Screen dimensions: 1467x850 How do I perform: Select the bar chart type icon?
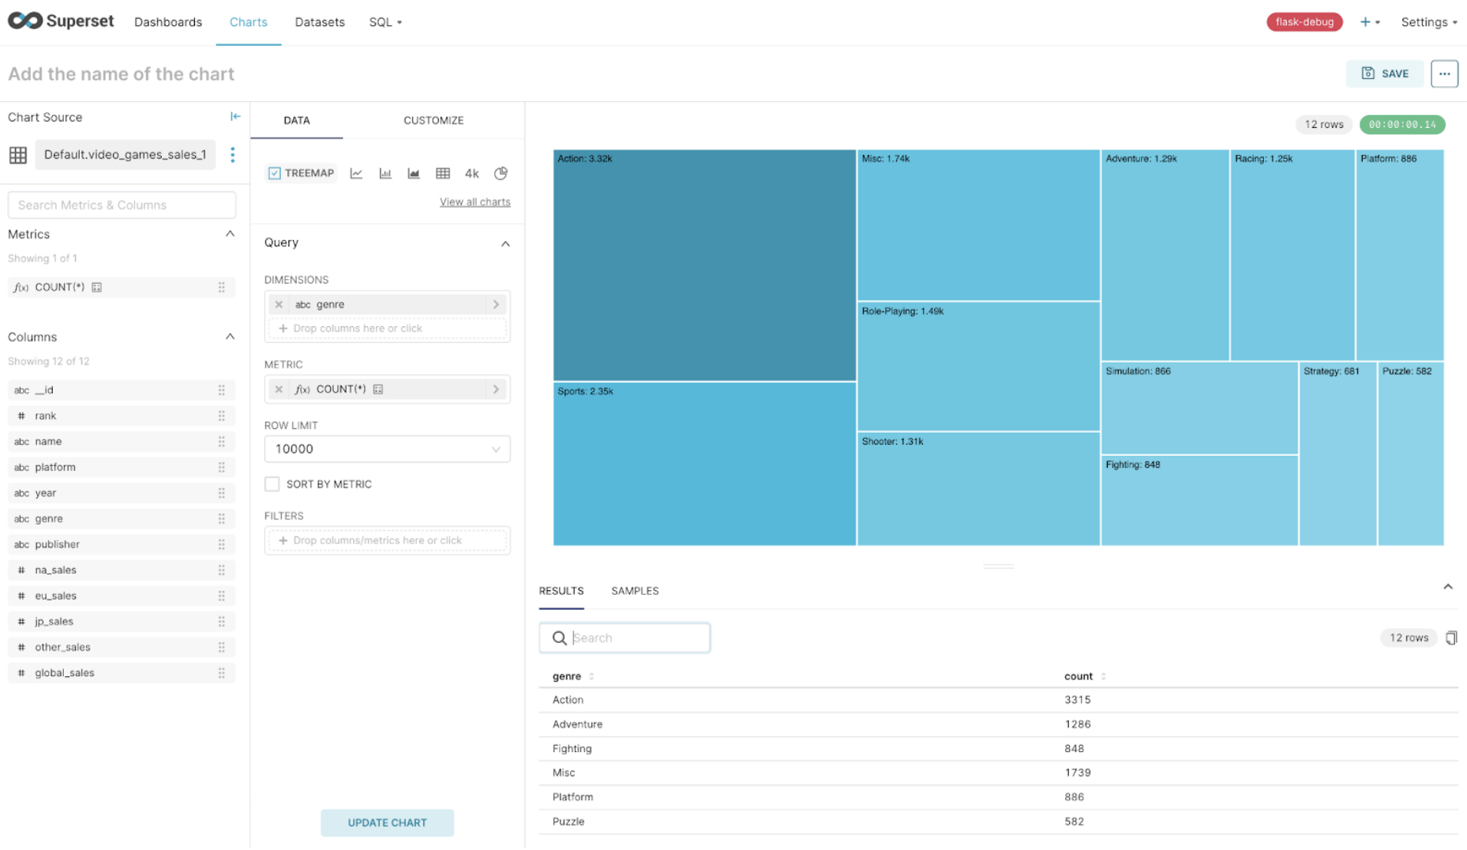(385, 173)
